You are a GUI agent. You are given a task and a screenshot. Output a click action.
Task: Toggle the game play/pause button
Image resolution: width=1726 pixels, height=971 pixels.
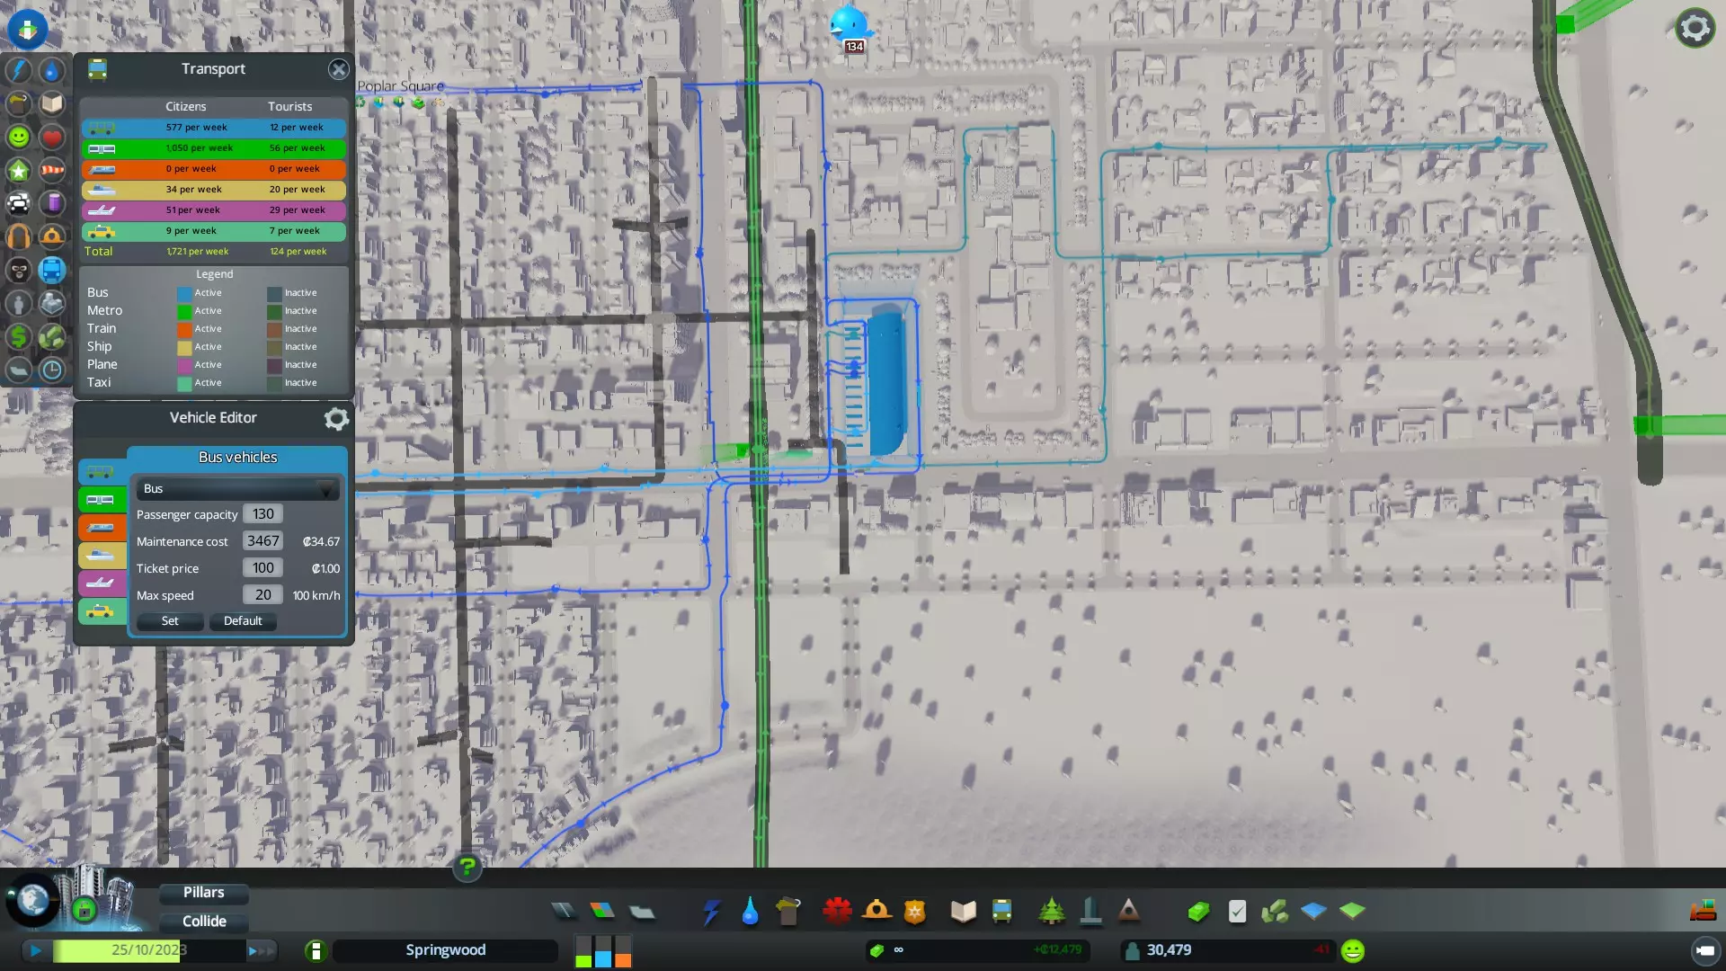click(36, 949)
